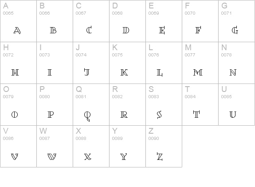Select the letter Y character cell

point(128,146)
